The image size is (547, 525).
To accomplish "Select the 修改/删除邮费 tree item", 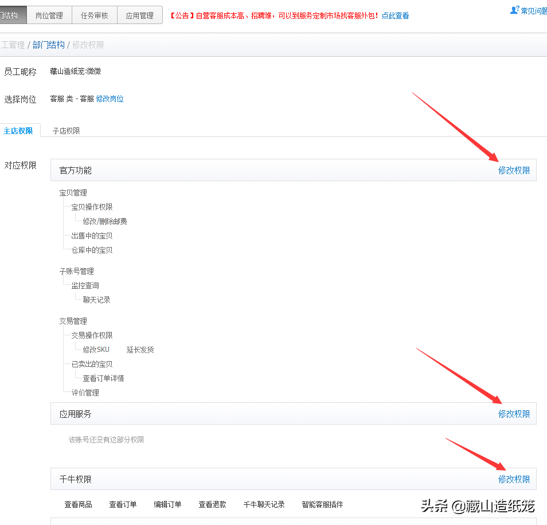I will (x=105, y=221).
